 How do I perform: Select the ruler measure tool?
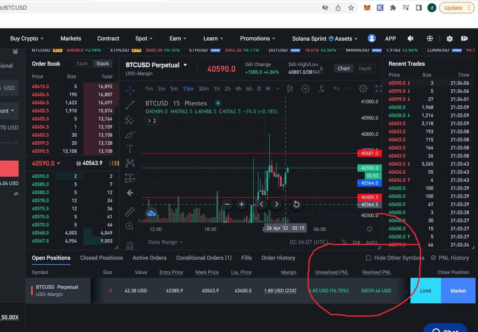click(130, 212)
